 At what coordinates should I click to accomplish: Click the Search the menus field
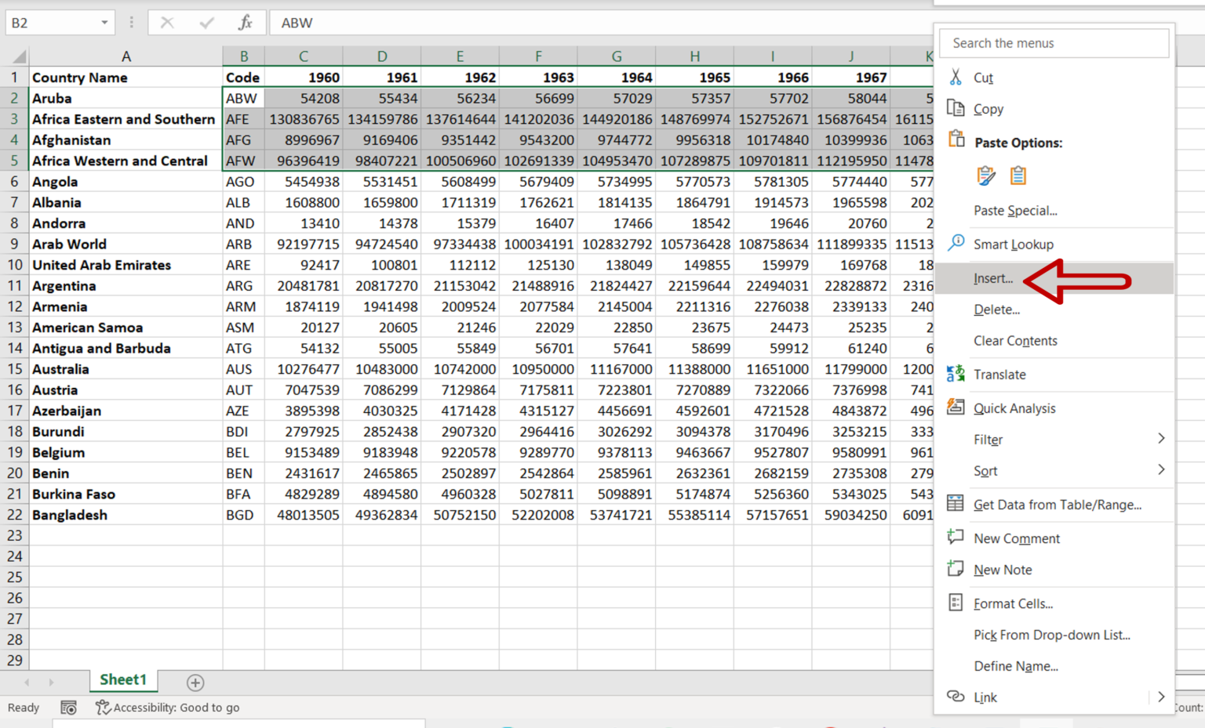(x=1054, y=43)
